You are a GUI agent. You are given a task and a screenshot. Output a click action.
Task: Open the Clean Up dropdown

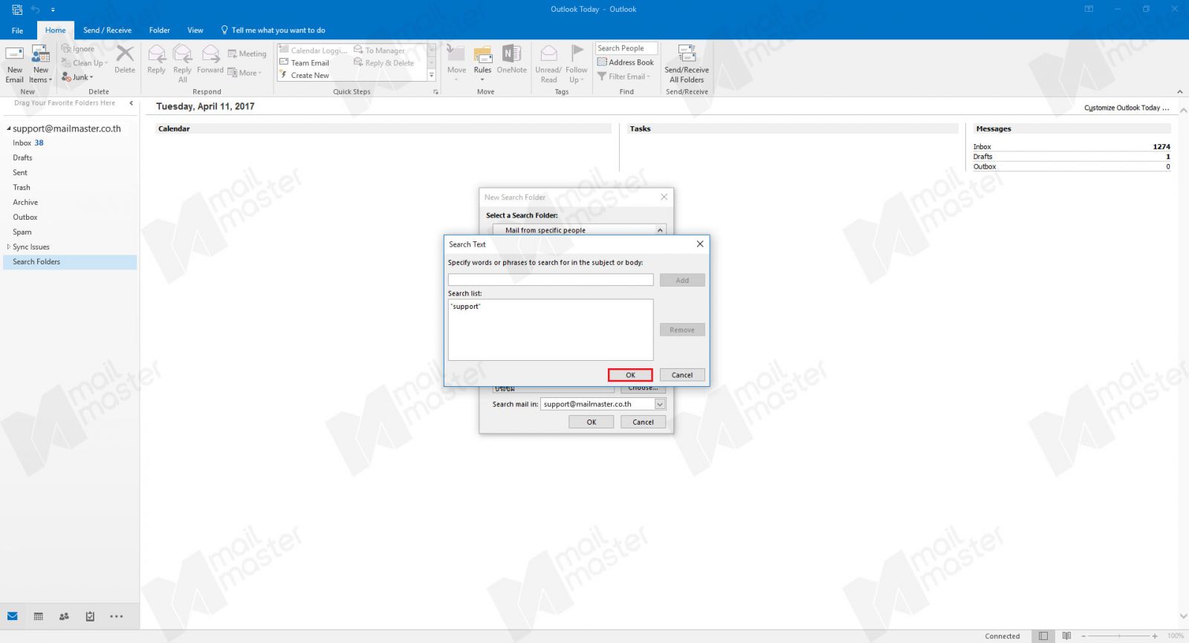pos(85,63)
